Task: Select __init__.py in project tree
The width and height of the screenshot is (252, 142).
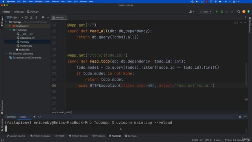Action: [24, 34]
